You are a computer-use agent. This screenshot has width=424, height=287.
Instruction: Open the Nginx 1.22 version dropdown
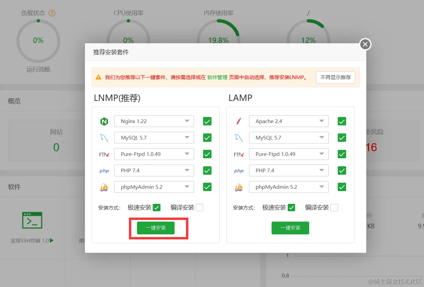pyautogui.click(x=154, y=121)
